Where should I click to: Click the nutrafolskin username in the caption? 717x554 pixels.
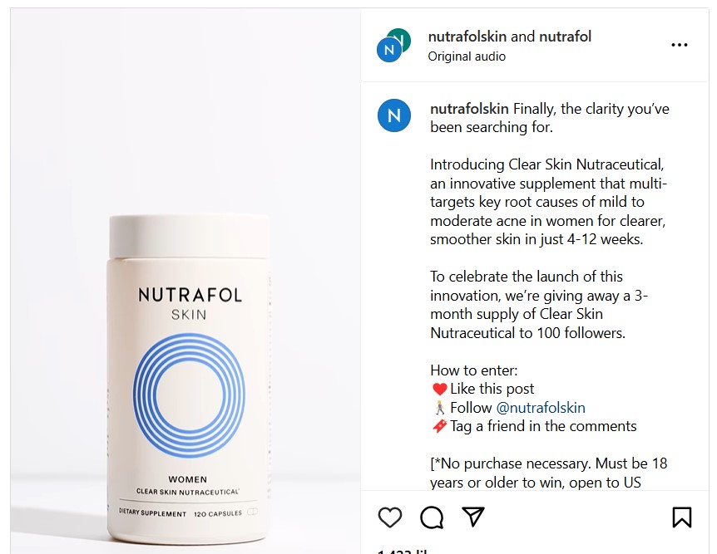click(x=469, y=109)
